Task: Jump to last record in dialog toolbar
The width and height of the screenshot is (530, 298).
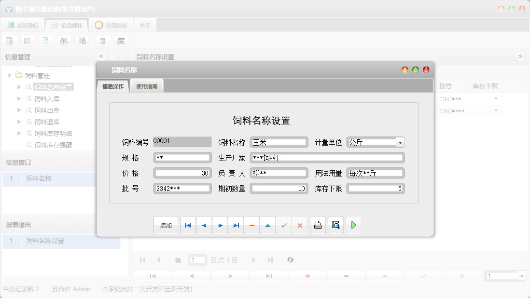Action: [x=236, y=225]
